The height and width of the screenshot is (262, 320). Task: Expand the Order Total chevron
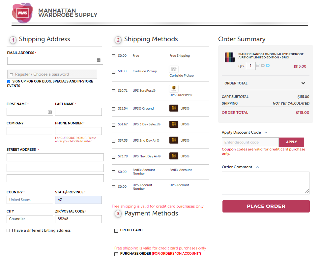pyautogui.click(x=303, y=83)
